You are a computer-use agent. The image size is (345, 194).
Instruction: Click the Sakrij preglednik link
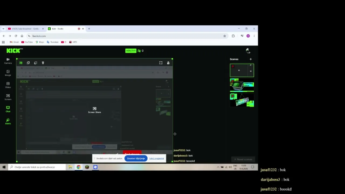tap(157, 158)
